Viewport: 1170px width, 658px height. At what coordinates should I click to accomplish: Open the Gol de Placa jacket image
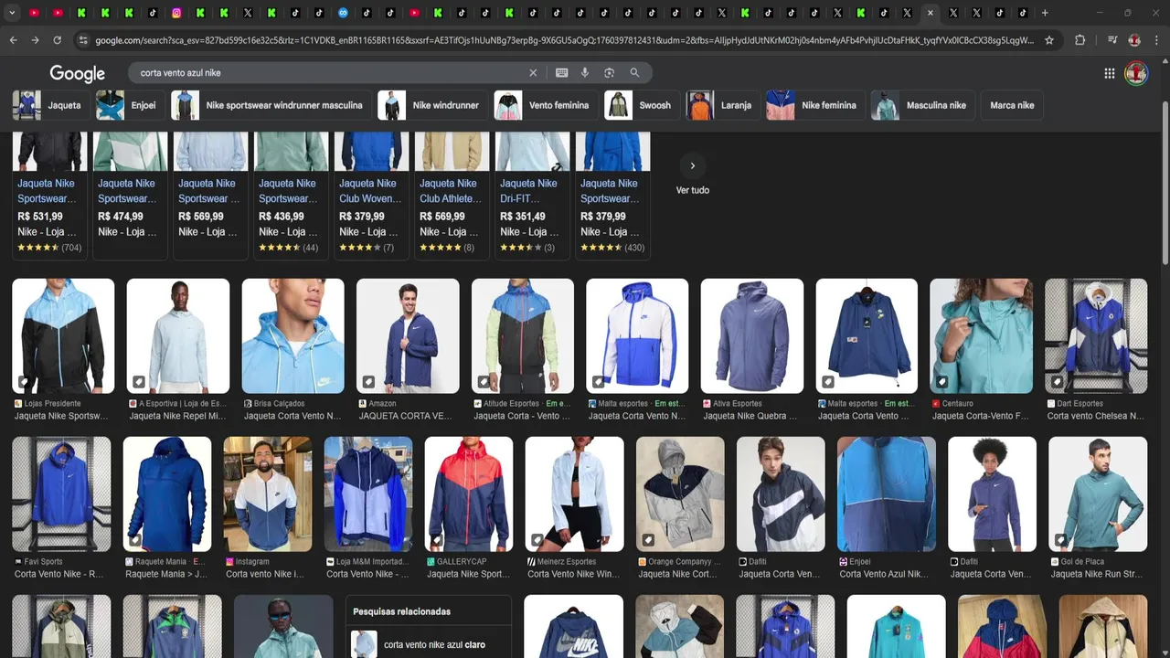(x=1098, y=493)
